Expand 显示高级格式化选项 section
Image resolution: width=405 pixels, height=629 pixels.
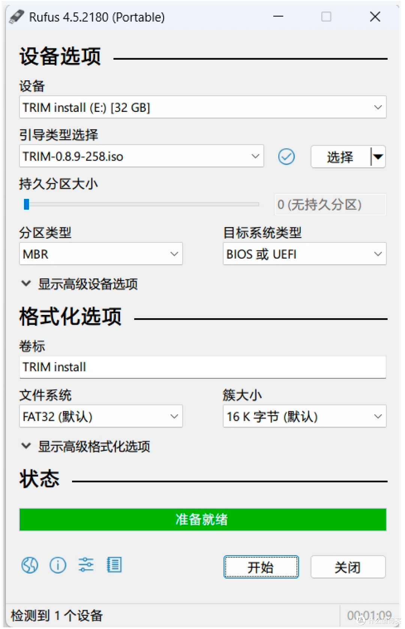coord(86,446)
